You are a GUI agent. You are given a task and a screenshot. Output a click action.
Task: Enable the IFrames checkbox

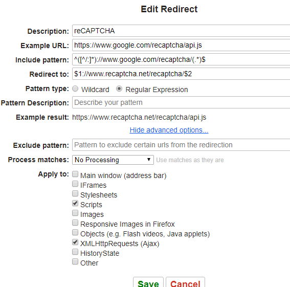75,184
